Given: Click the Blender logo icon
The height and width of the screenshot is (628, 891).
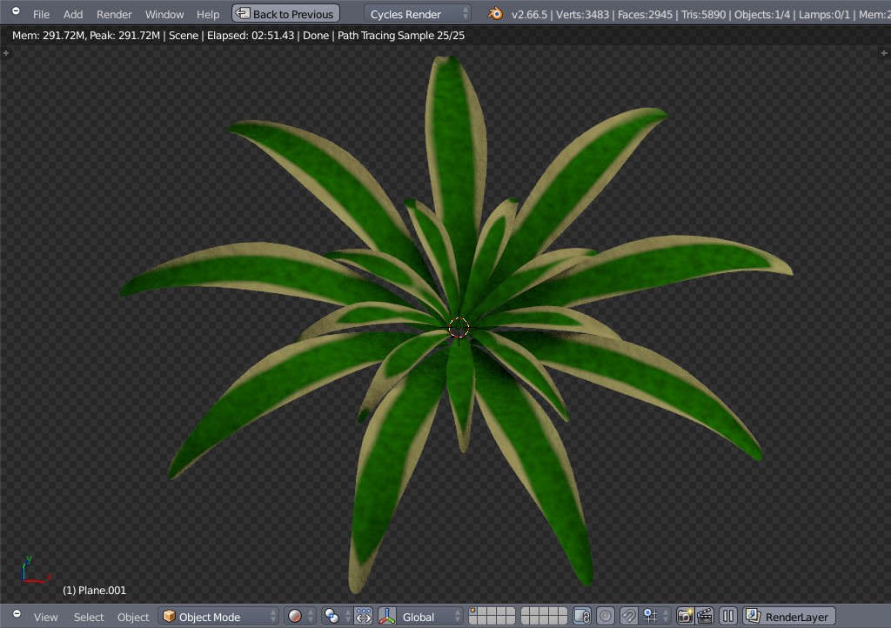Looking at the screenshot, I should pyautogui.click(x=495, y=13).
